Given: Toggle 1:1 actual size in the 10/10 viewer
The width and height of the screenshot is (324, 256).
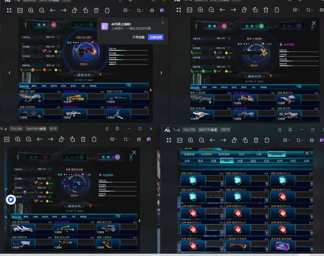Looking at the screenshot, I should pos(179,140).
